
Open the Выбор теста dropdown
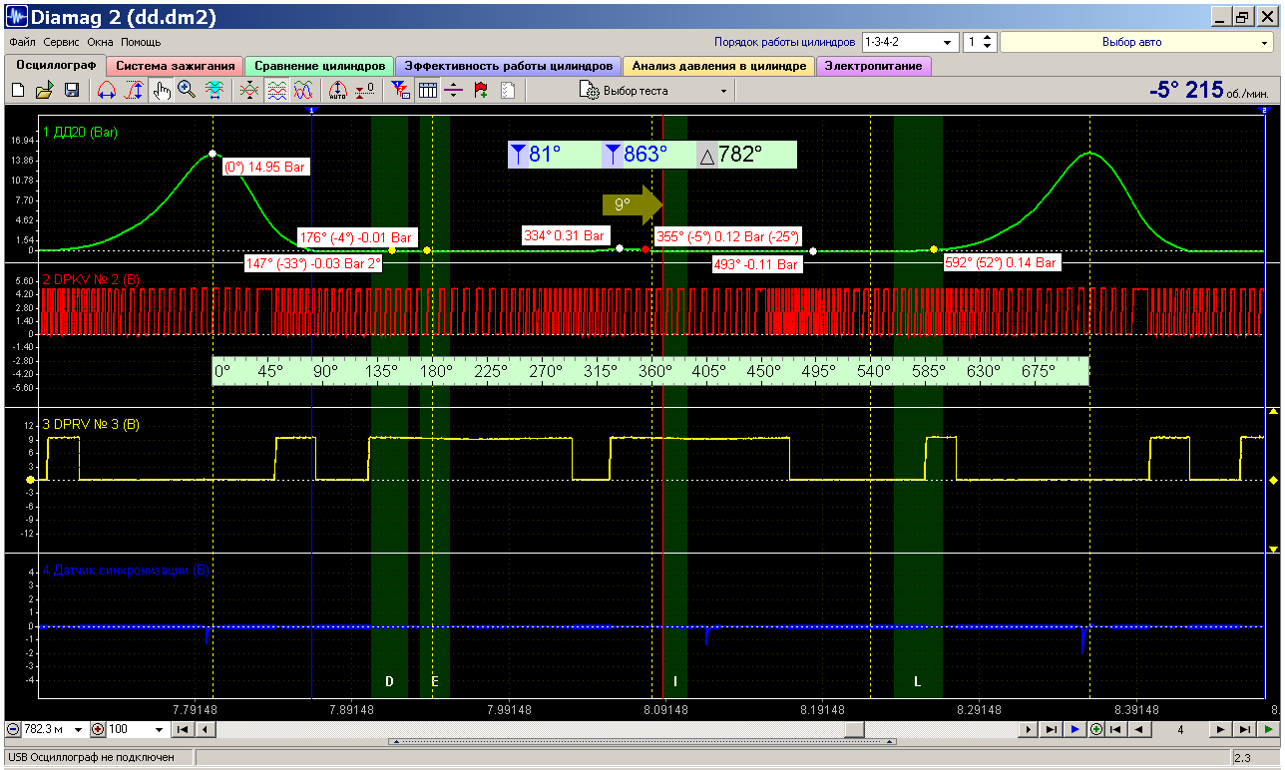pos(654,91)
